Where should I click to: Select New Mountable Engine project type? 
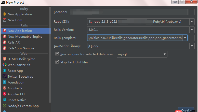(x=25, y=36)
